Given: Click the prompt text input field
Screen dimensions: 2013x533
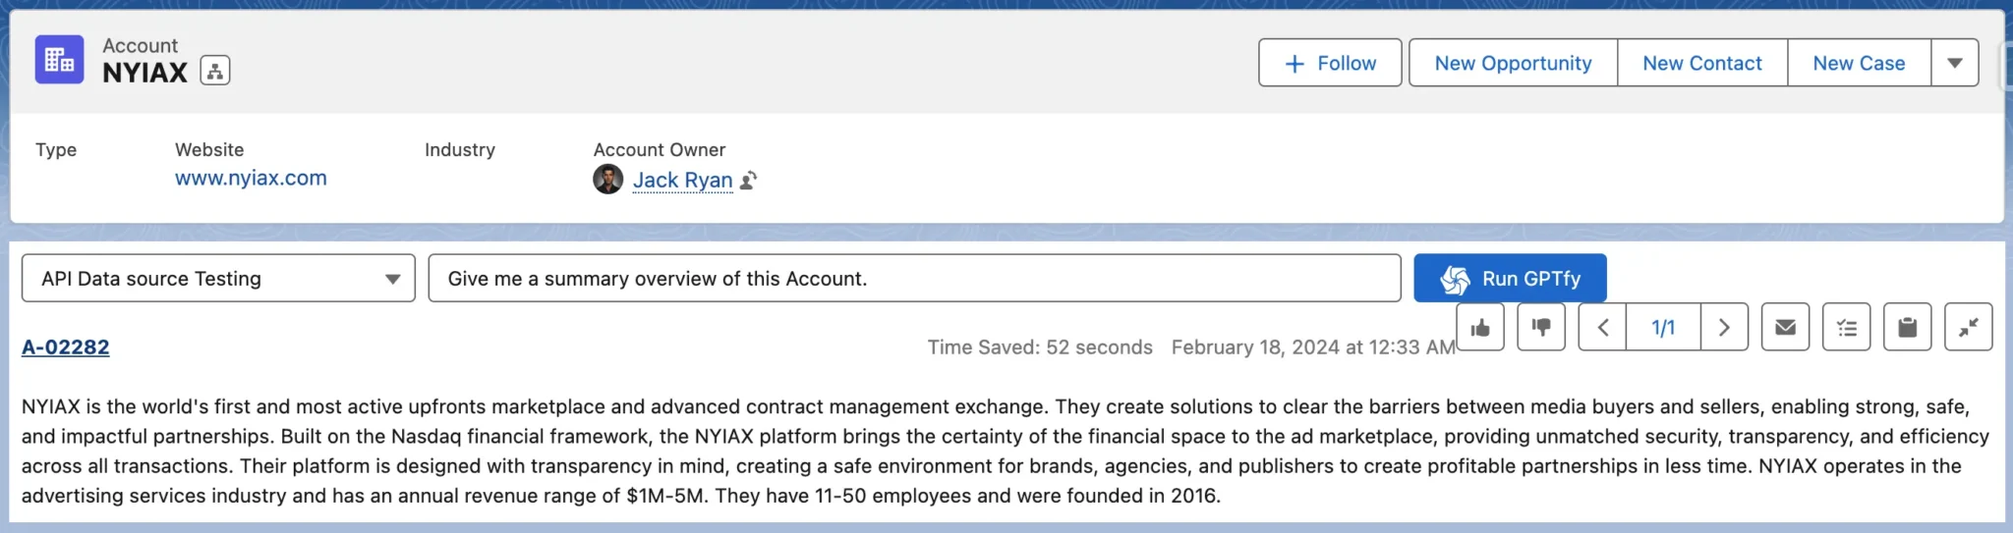Looking at the screenshot, I should 914,279.
